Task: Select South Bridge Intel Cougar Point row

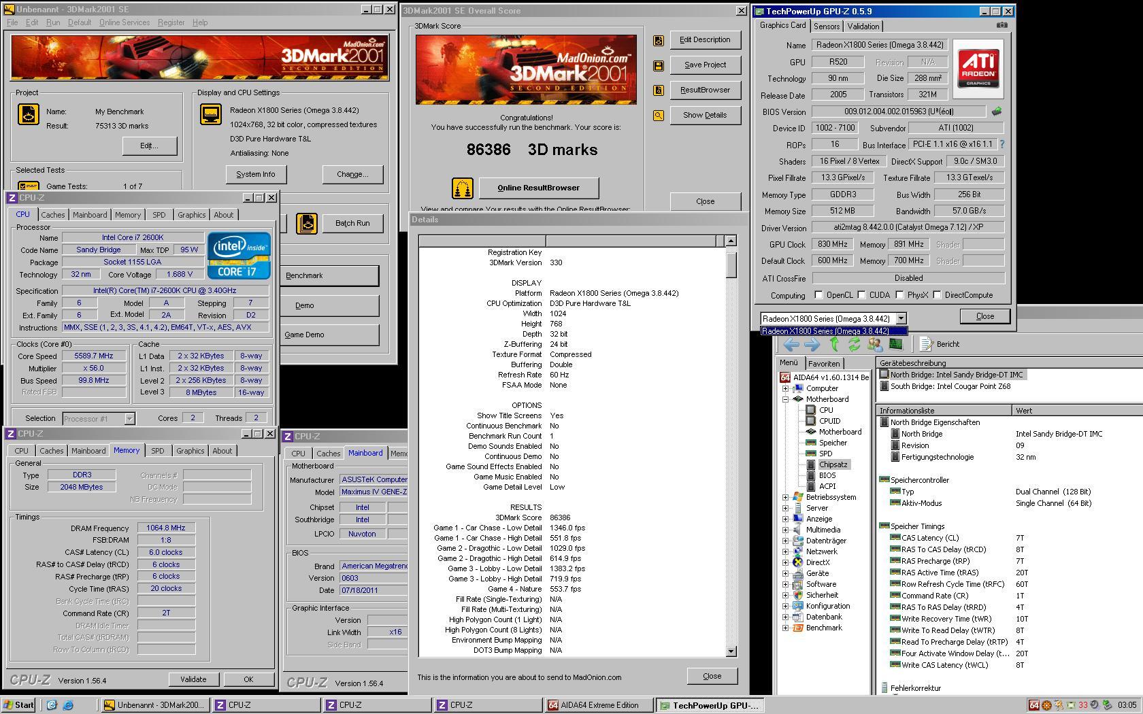Action: point(950,386)
